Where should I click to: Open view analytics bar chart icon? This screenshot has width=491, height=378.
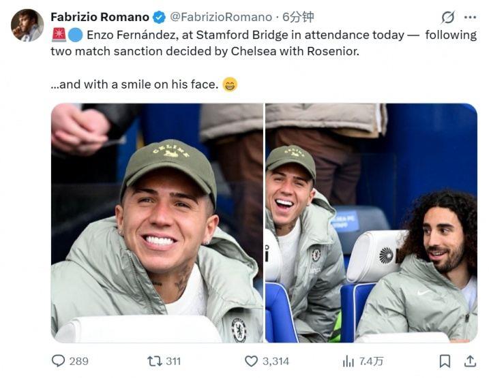(348, 361)
